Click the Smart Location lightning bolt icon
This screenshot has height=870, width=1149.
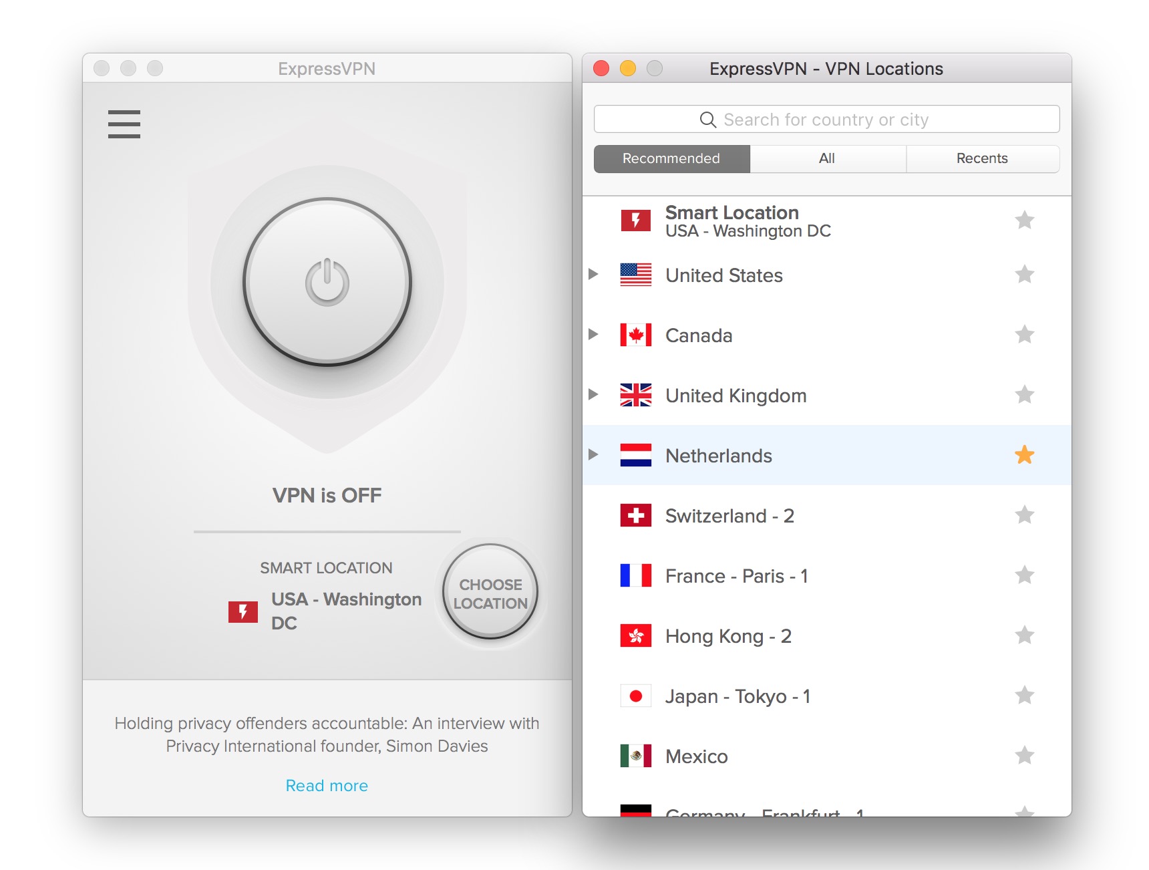click(x=635, y=221)
